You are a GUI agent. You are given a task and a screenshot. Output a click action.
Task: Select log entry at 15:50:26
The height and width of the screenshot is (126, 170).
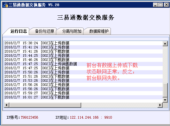coord(83,72)
